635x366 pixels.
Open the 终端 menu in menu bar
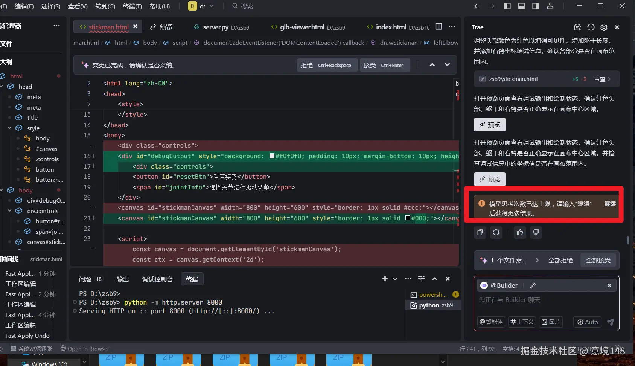(x=132, y=6)
